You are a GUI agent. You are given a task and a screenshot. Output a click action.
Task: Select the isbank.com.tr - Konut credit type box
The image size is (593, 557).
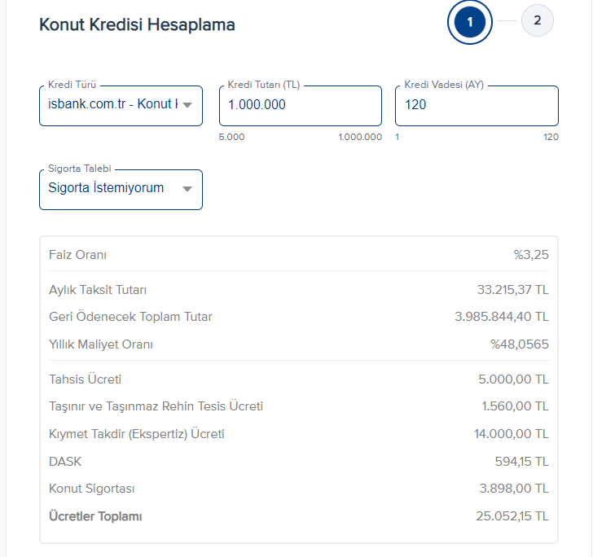pyautogui.click(x=112, y=105)
